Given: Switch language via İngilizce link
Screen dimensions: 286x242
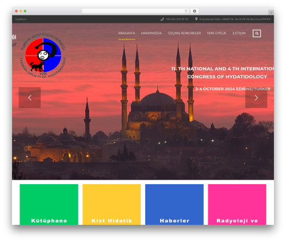Looking at the screenshot, I should click(21, 19).
